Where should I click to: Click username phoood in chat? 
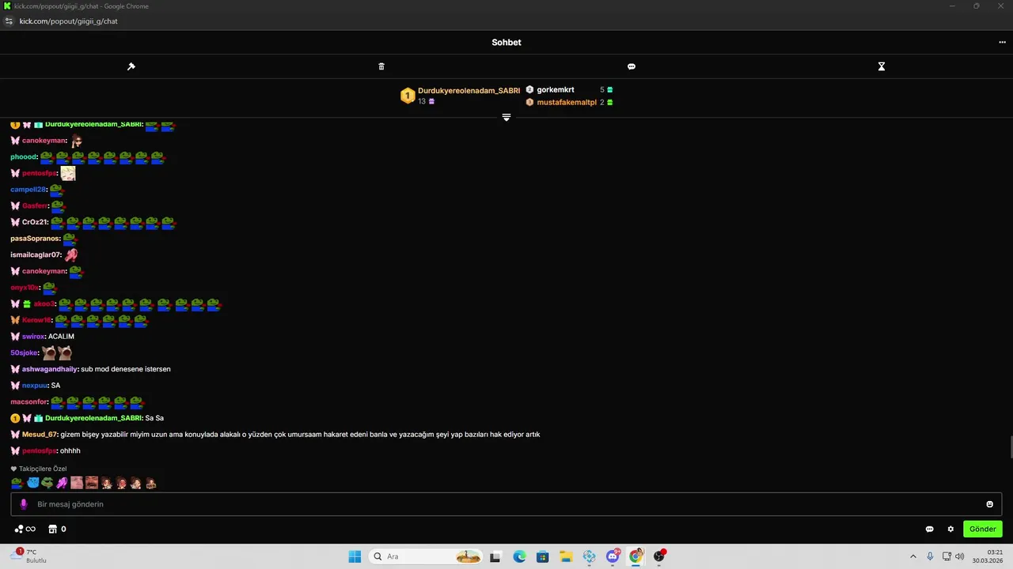(x=24, y=157)
